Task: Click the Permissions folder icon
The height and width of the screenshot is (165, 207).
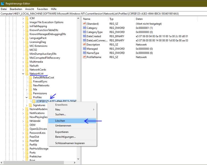Action: [30, 93]
